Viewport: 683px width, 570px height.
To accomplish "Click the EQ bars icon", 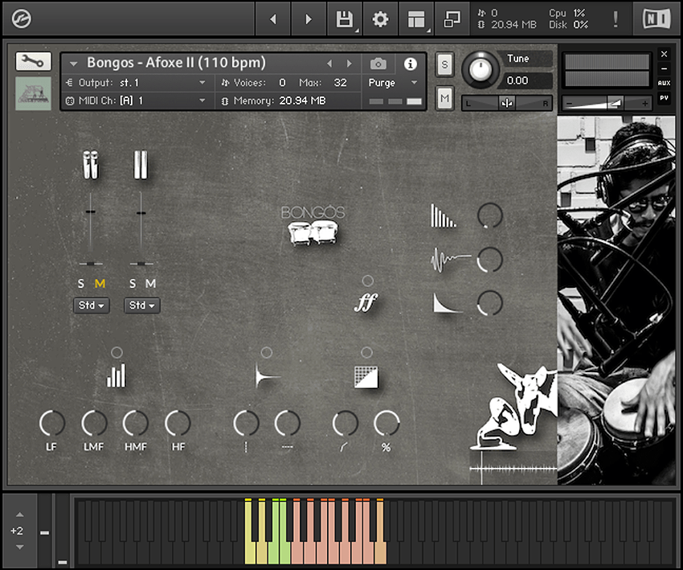I will (117, 375).
